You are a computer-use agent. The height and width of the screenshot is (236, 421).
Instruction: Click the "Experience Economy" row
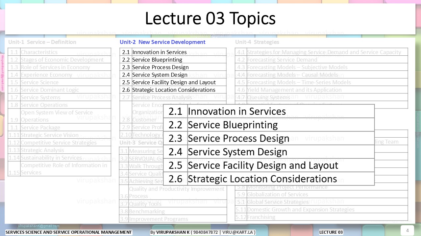(60, 75)
